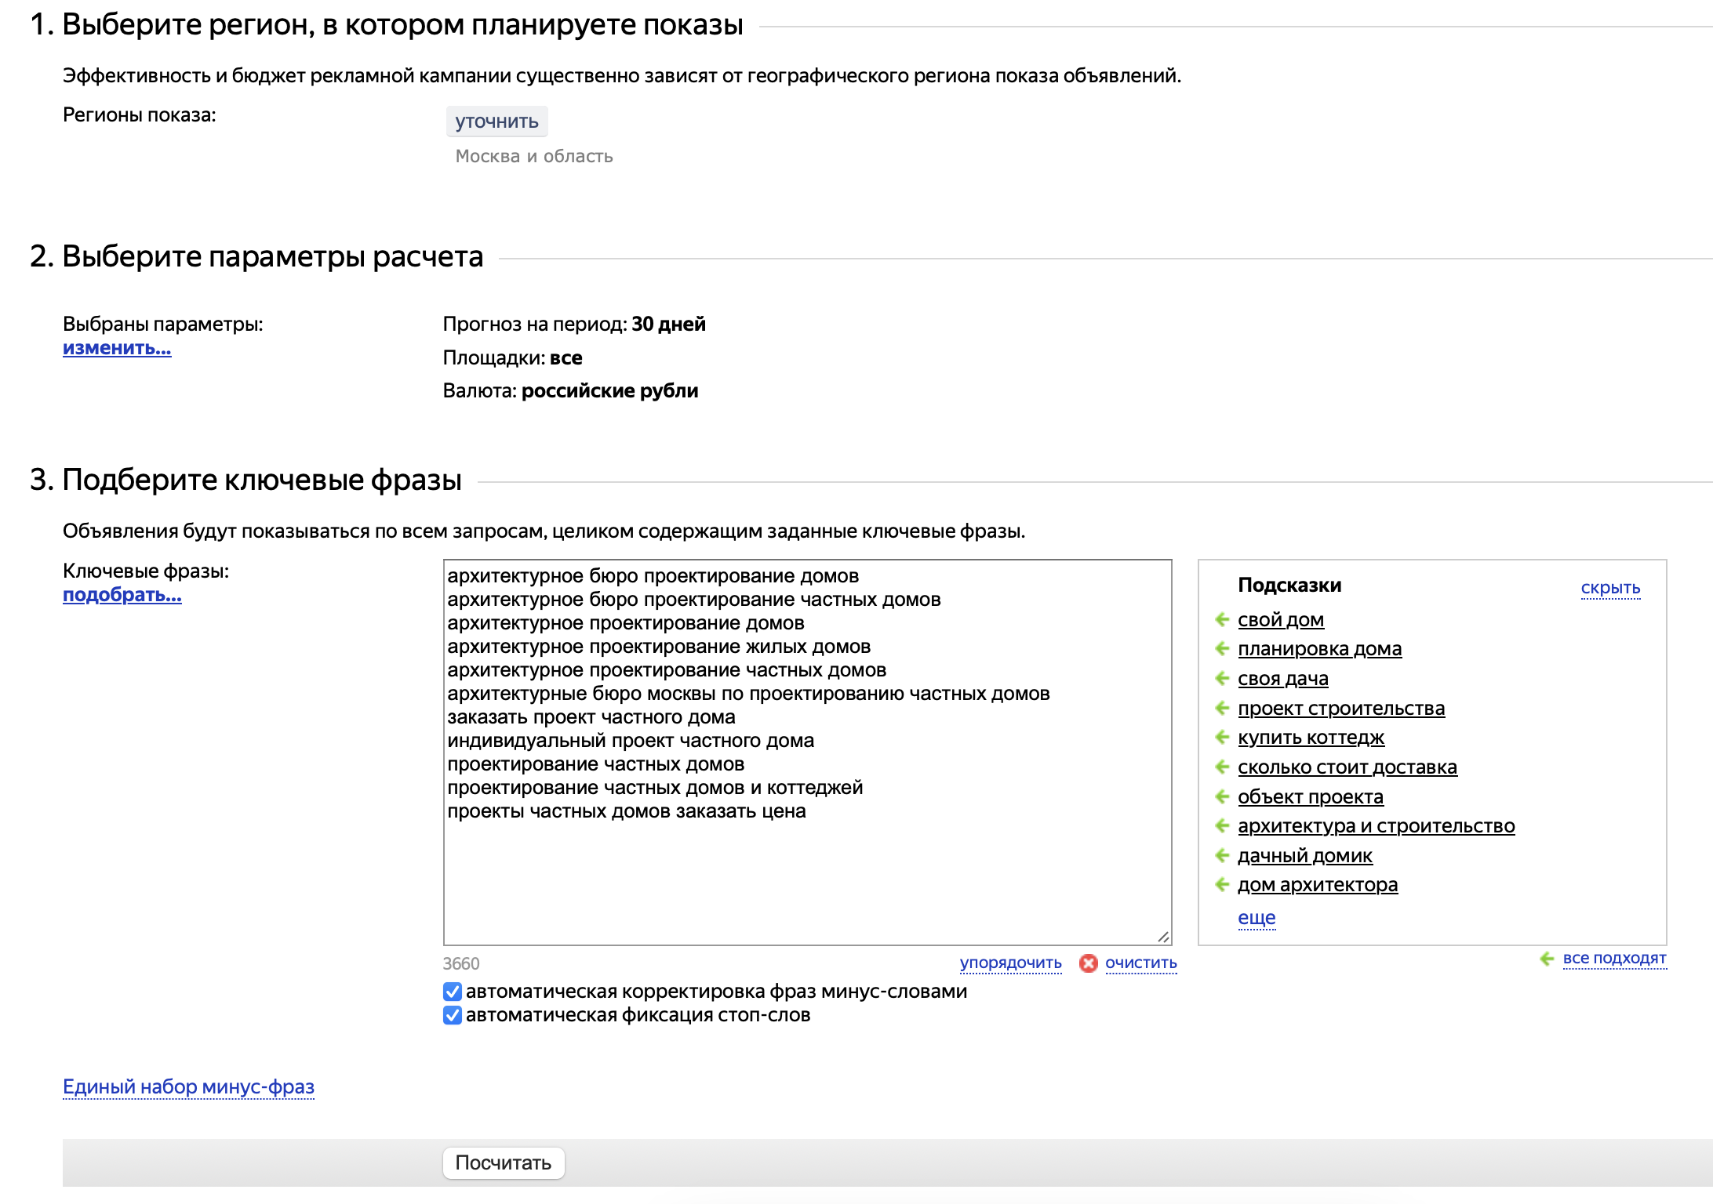The image size is (1713, 1204).
Task: Hide the Подсказки panel with 'скрыть'
Action: (x=1610, y=588)
